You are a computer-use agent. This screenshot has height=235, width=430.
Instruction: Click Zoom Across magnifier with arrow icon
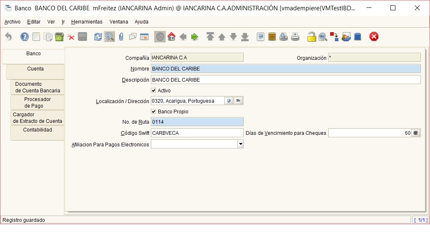(x=323, y=36)
